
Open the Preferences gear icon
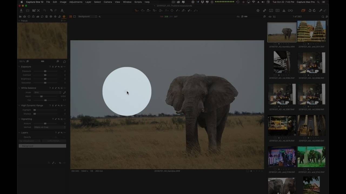tap(258, 11)
